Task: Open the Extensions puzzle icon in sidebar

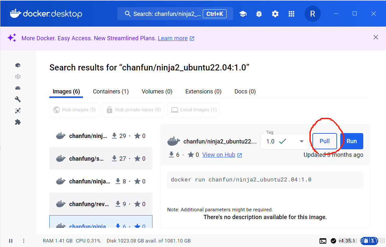Action: (18, 122)
